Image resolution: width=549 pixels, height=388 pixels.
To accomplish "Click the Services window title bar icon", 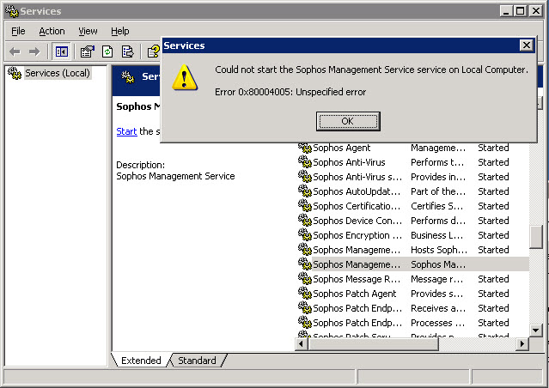I will [12, 11].
